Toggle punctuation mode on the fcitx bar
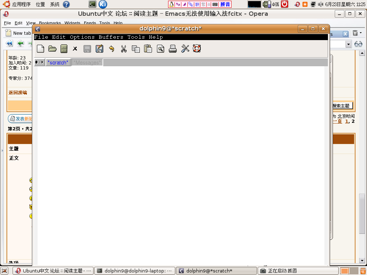The width and height of the screenshot is (367, 275). click(178, 4)
